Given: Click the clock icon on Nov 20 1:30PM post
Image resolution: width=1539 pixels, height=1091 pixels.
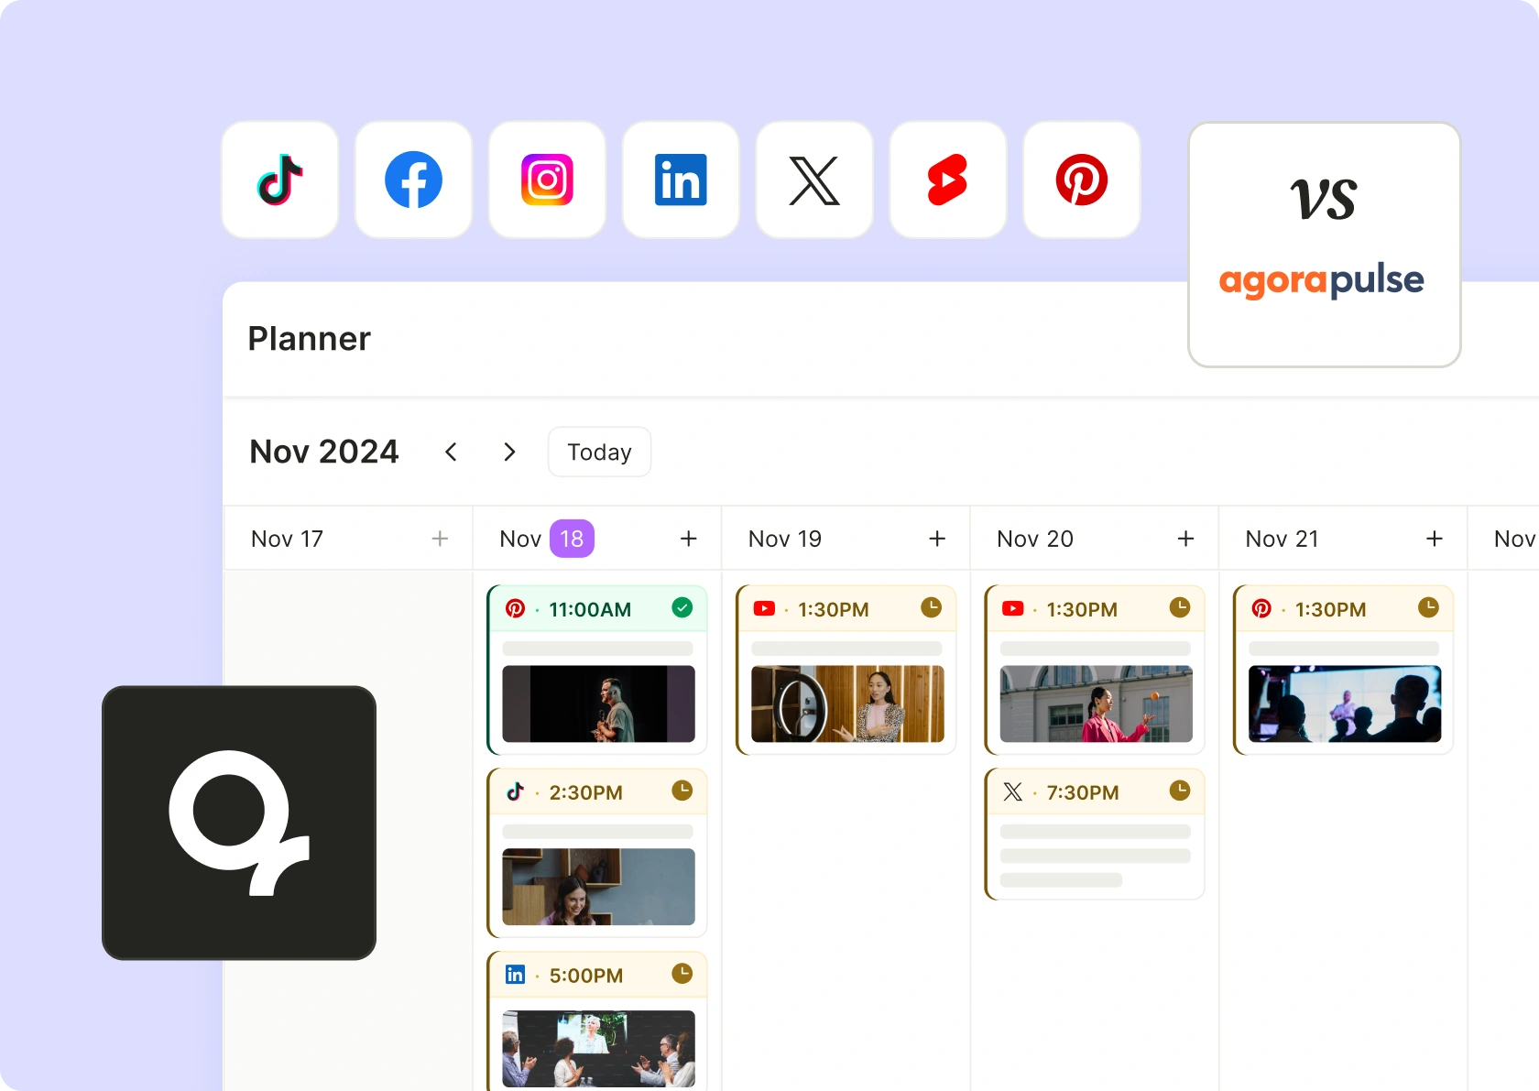Looking at the screenshot, I should click(1180, 607).
